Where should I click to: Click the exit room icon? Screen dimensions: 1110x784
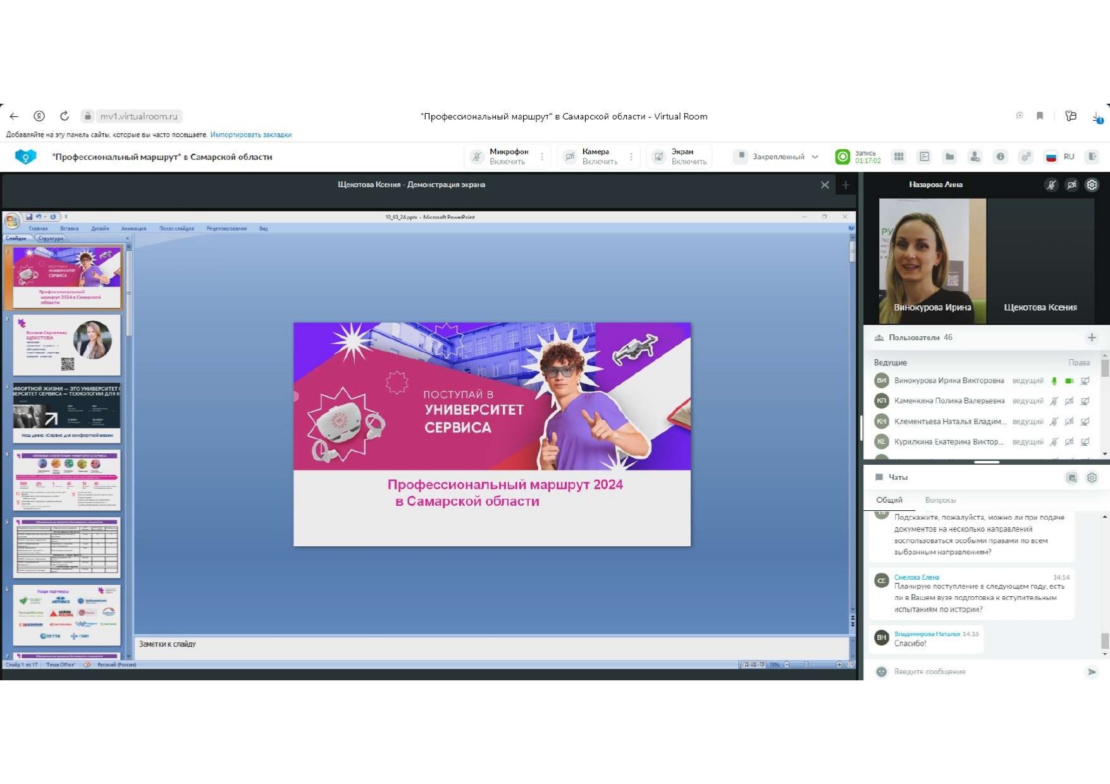tap(1092, 157)
